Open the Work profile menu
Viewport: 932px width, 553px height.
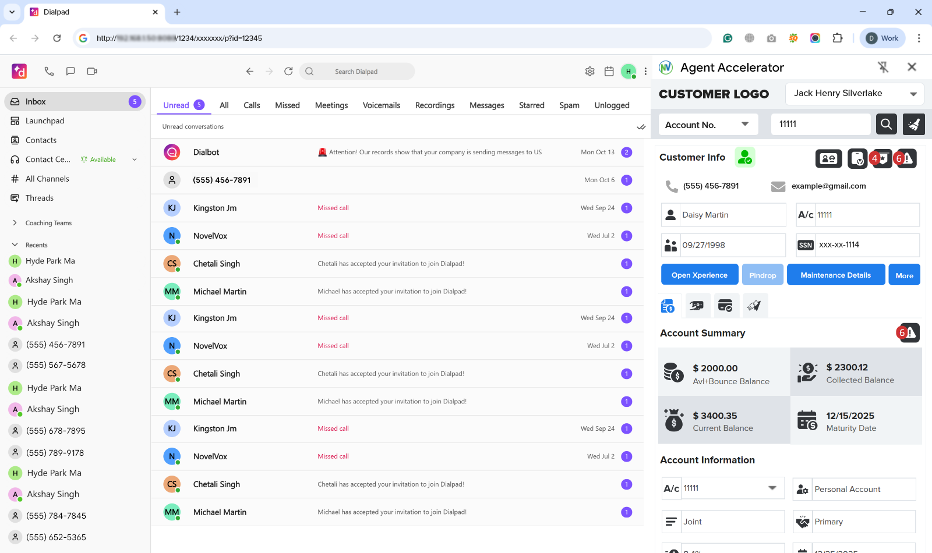pos(882,38)
